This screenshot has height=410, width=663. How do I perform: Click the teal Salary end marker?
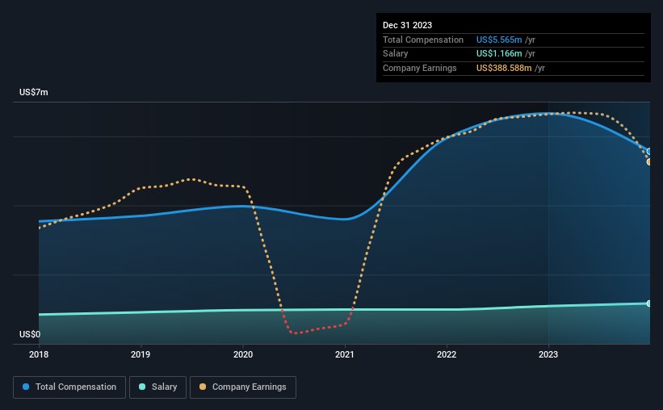pos(649,303)
